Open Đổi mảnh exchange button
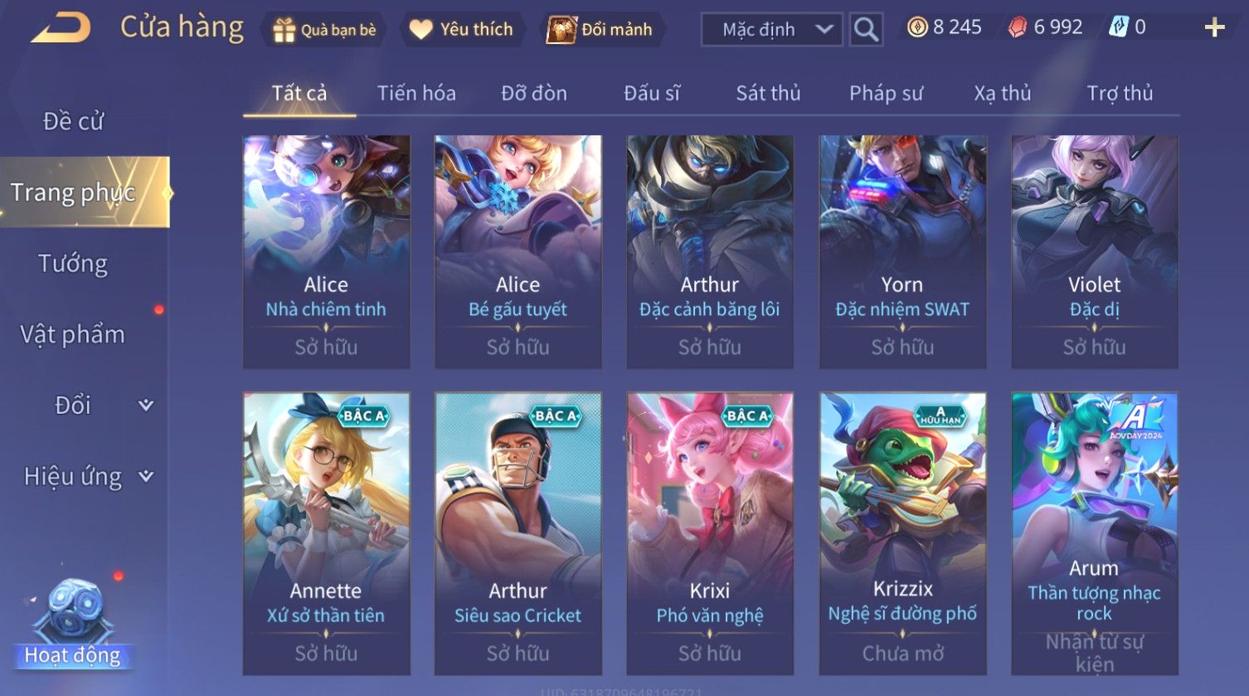Image resolution: width=1249 pixels, height=696 pixels. (x=600, y=30)
